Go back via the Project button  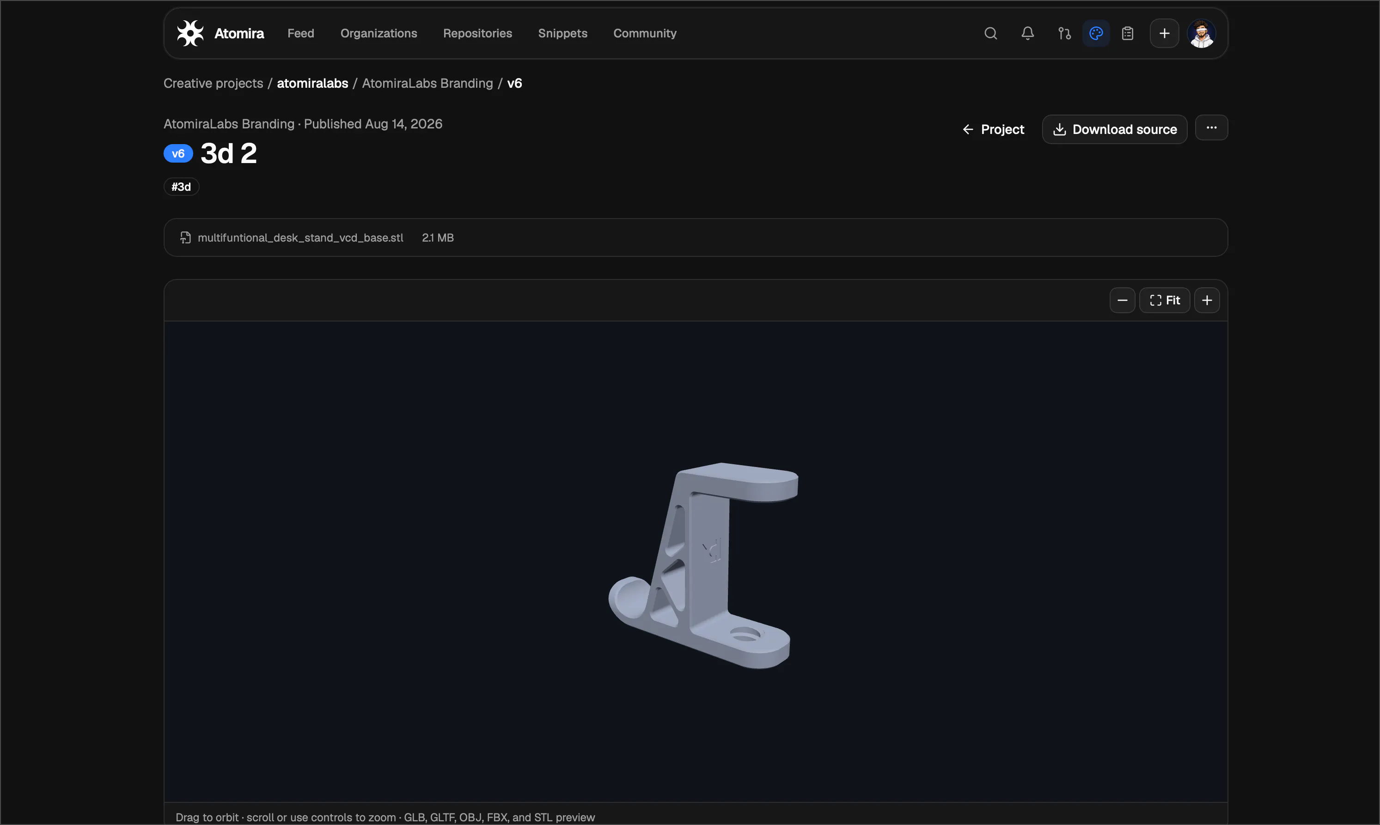point(993,129)
